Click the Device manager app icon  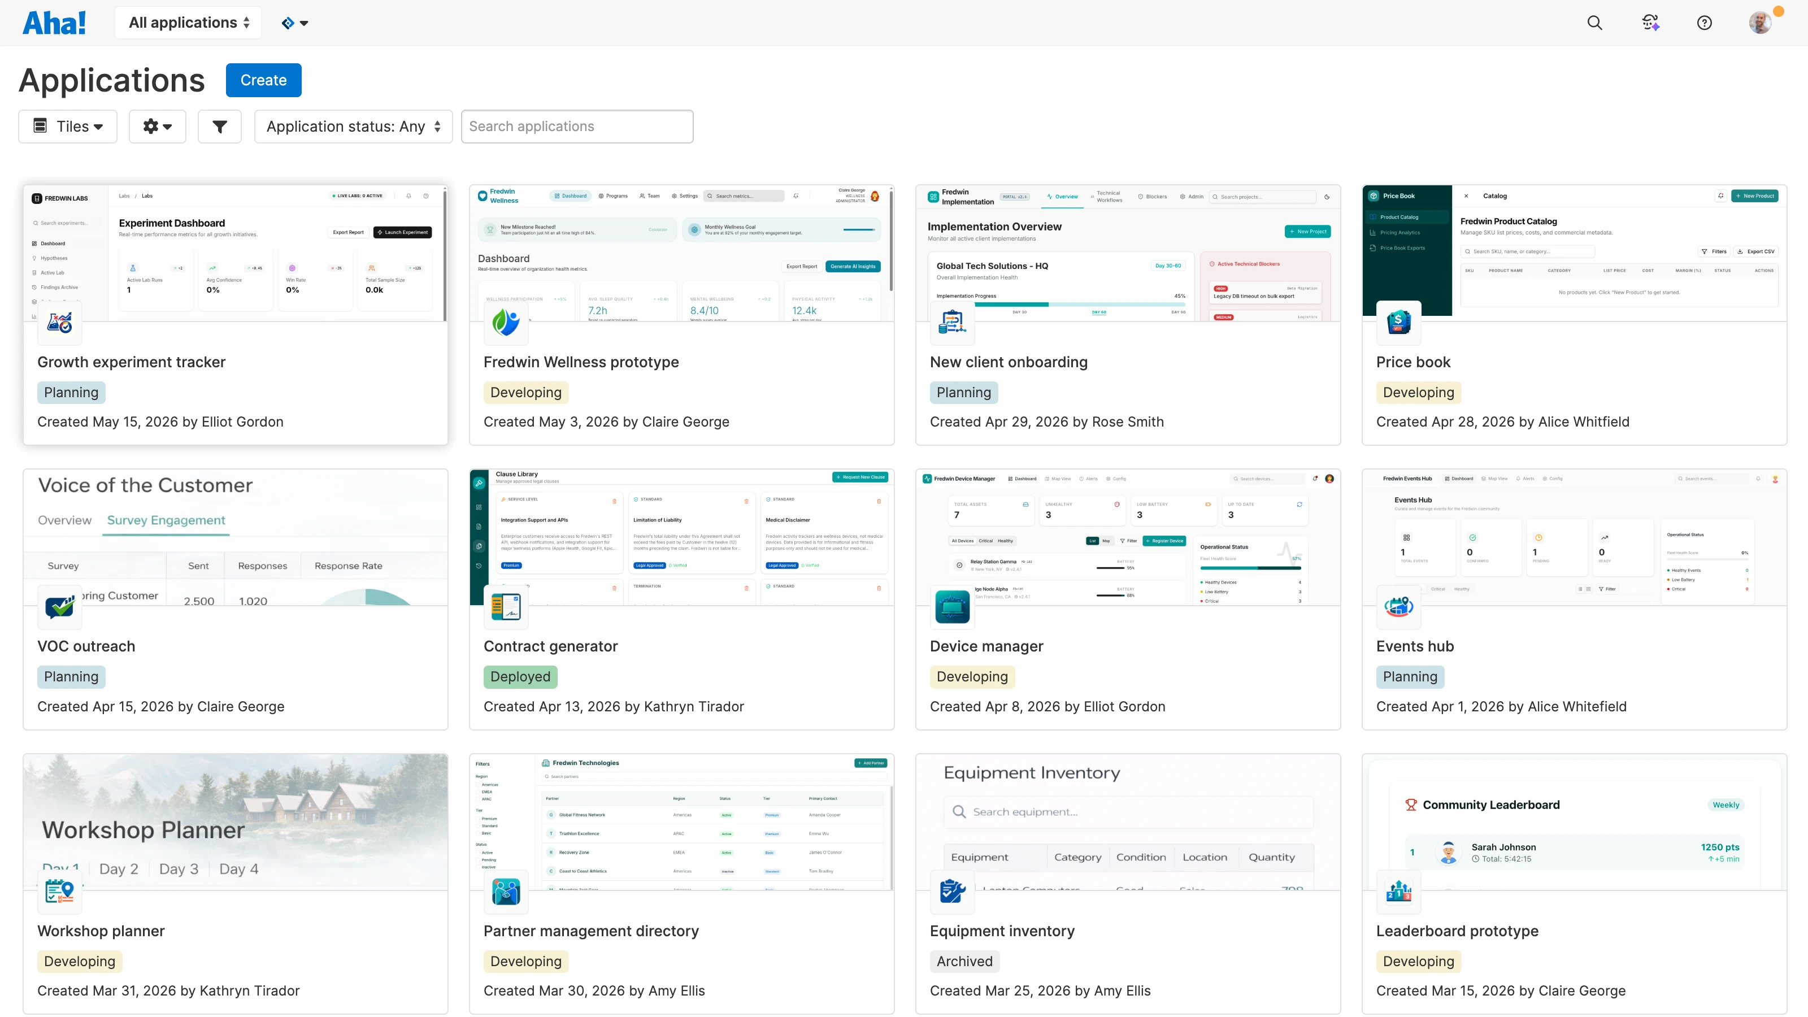click(x=951, y=607)
